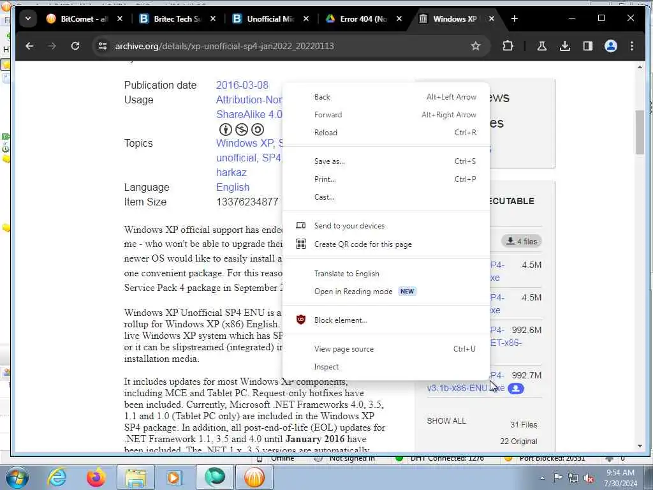Toggle the side panel icon
This screenshot has height=490, width=653.
587,46
